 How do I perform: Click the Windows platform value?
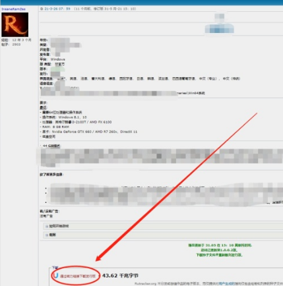coord(58,59)
